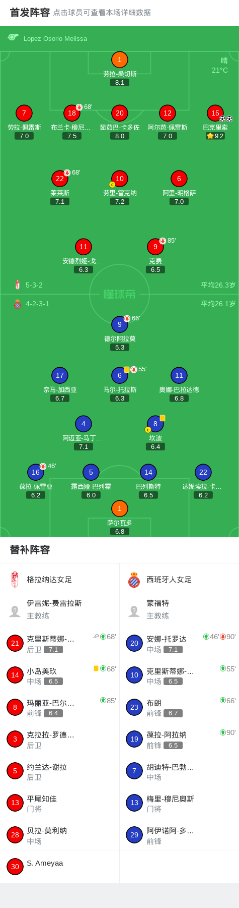Tap goalkeeper number 1 劳拉-桑切斯
239x908 pixels.
click(x=119, y=60)
